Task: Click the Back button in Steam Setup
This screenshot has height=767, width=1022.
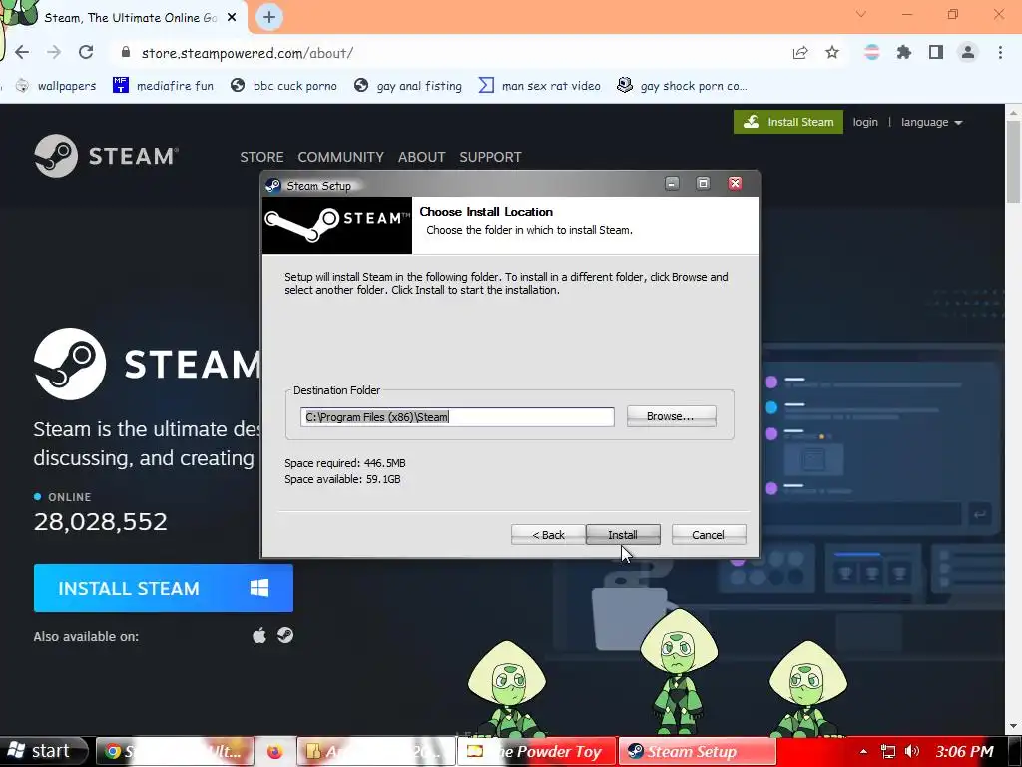Action: 548,535
